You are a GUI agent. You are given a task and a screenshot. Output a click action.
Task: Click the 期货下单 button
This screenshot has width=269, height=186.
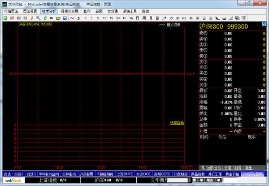click(x=213, y=180)
